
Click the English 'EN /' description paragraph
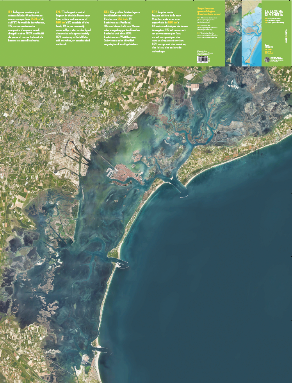(x=73, y=28)
